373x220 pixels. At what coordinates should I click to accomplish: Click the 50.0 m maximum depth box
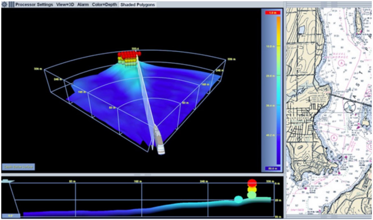click(x=272, y=169)
